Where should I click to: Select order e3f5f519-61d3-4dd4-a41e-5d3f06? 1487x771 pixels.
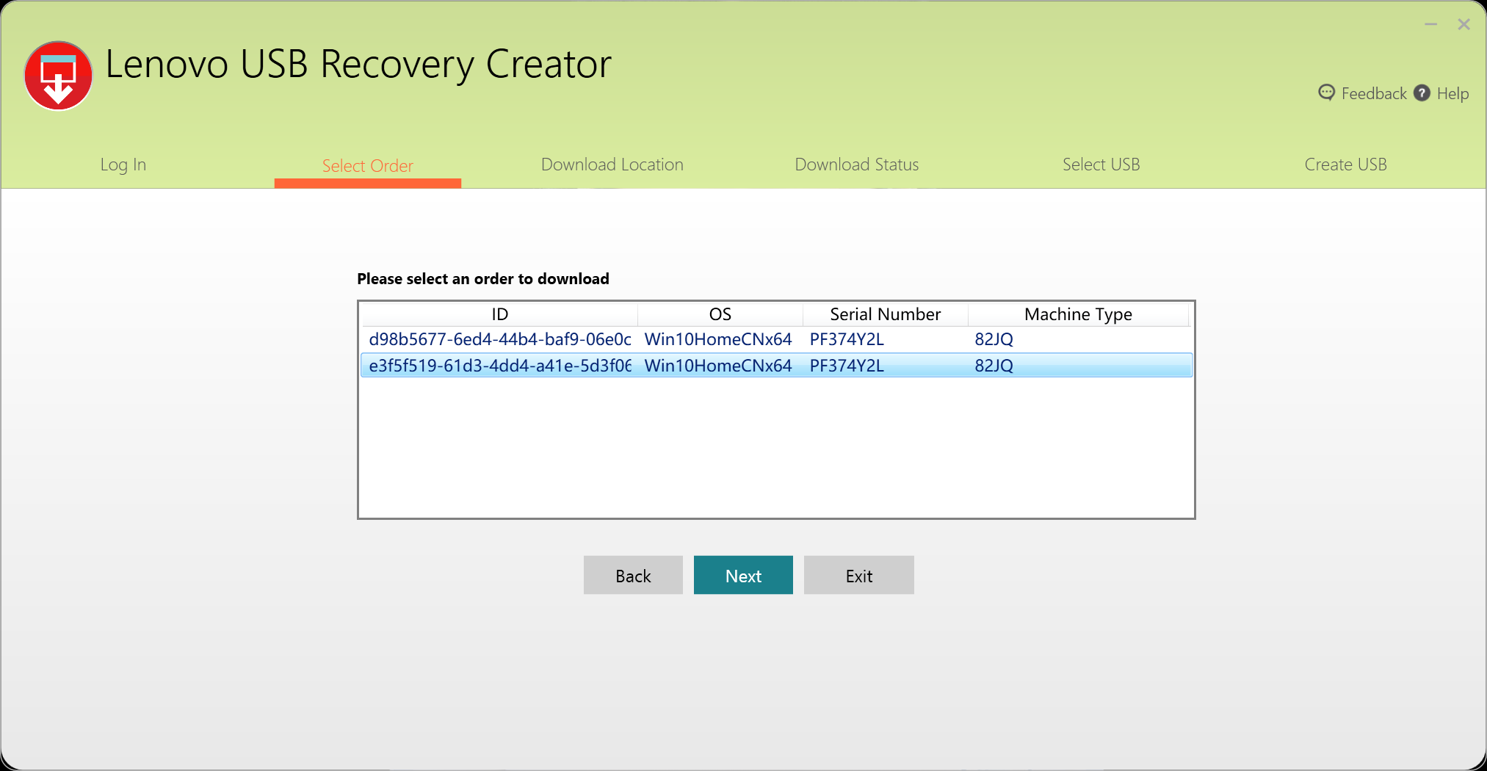coord(776,366)
